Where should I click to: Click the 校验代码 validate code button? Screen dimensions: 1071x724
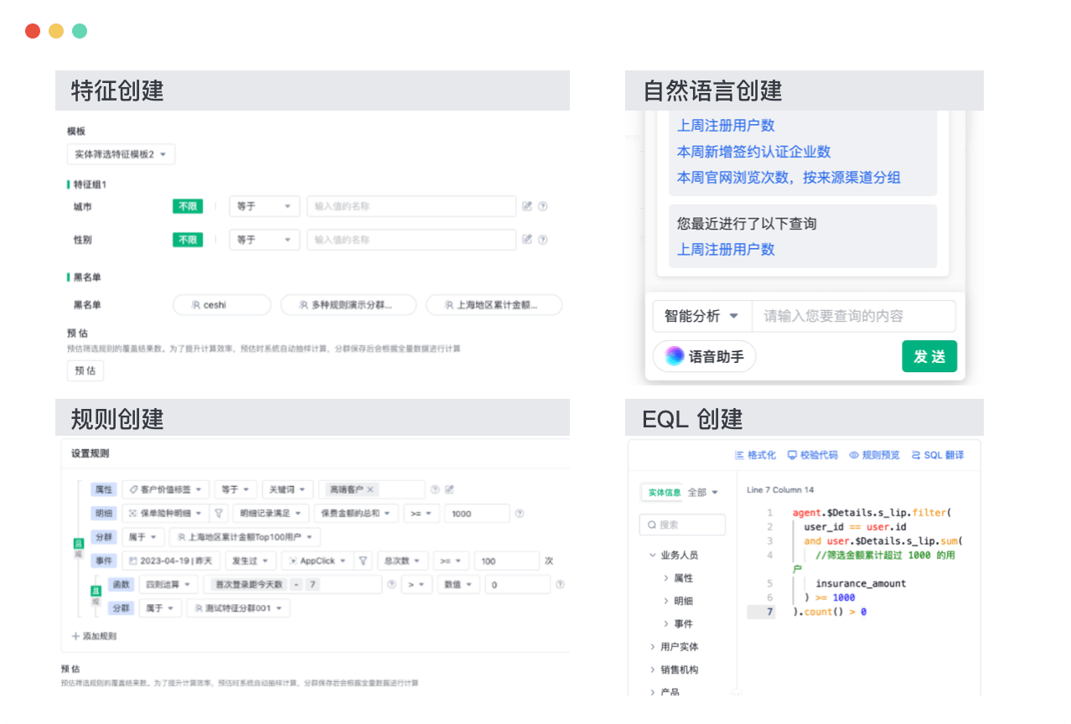tap(812, 455)
